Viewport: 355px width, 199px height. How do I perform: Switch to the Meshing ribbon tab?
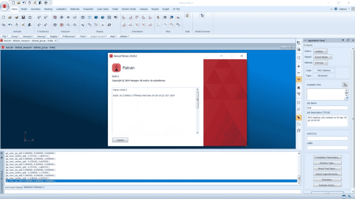tap(48, 9)
